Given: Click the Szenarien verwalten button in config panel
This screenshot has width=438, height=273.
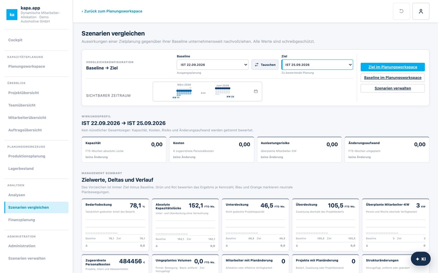Looking at the screenshot, I should 393,88.
